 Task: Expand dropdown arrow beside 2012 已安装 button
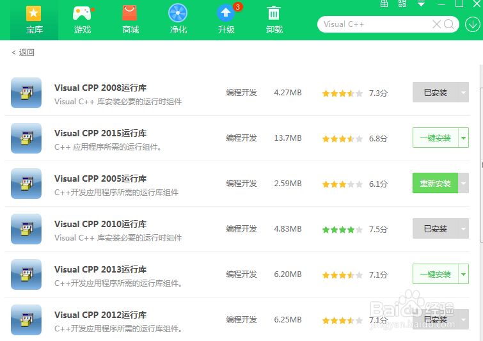[x=464, y=319]
